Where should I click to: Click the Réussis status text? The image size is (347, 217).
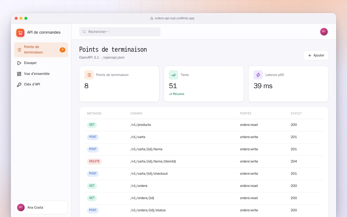point(179,94)
